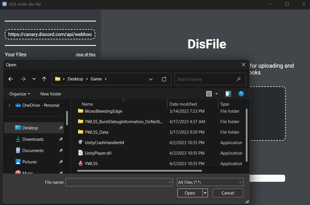Click the clear all files link
Screen dimensions: 310x205
pyautogui.click(x=85, y=55)
